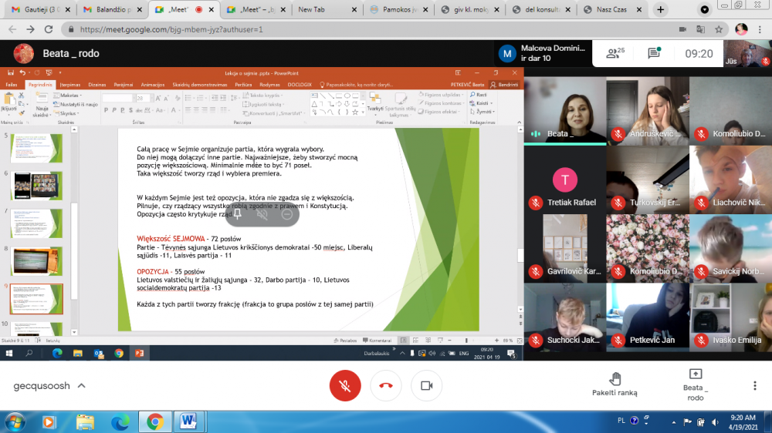772x433 pixels.
Task: Switch to reading view icon
Action: tap(428, 340)
